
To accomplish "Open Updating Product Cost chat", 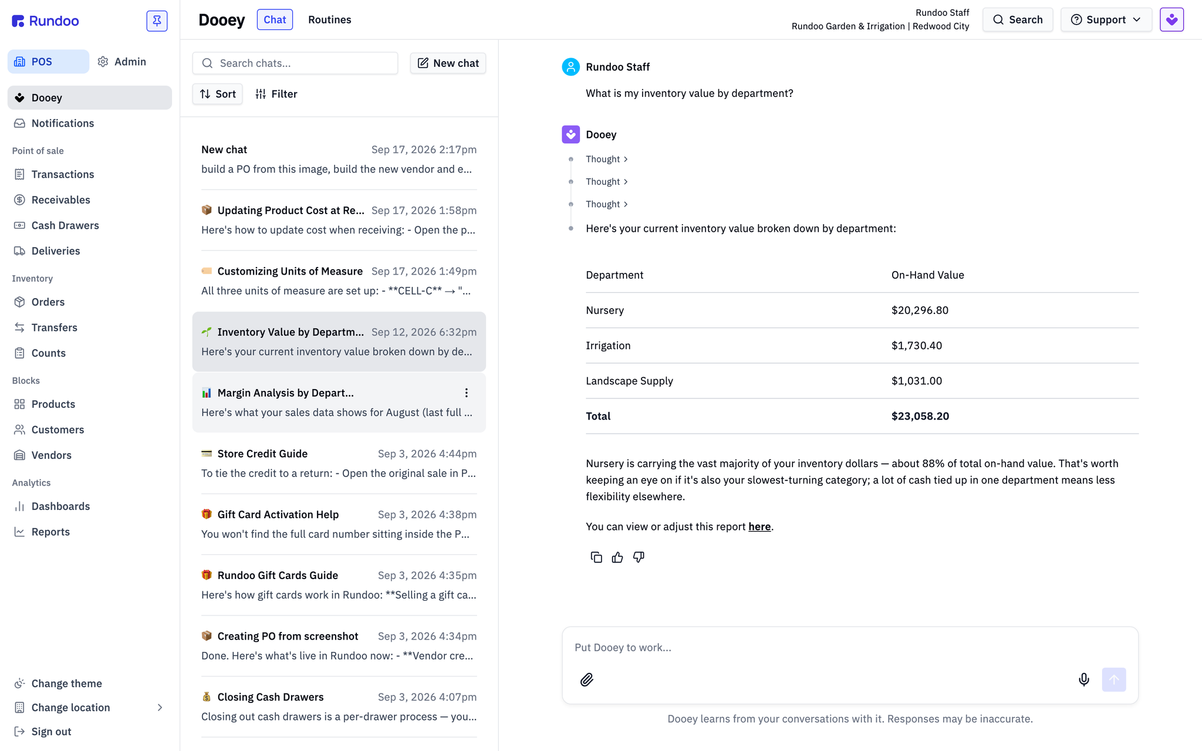I will 339,220.
